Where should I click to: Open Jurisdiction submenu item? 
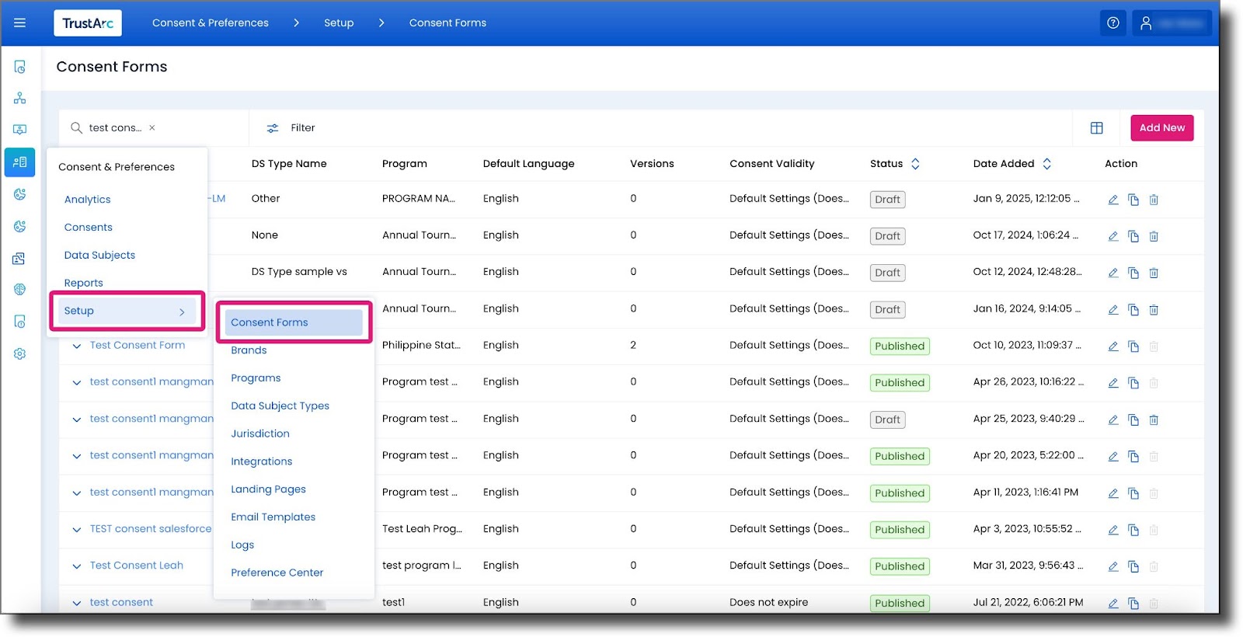tap(260, 433)
